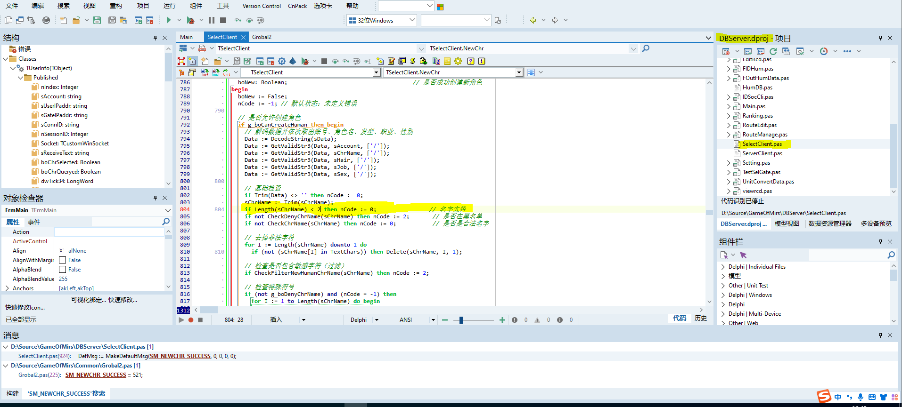The image size is (902, 407).
Task: Click the three-dots more icon in project toolbar
Action: 847,51
